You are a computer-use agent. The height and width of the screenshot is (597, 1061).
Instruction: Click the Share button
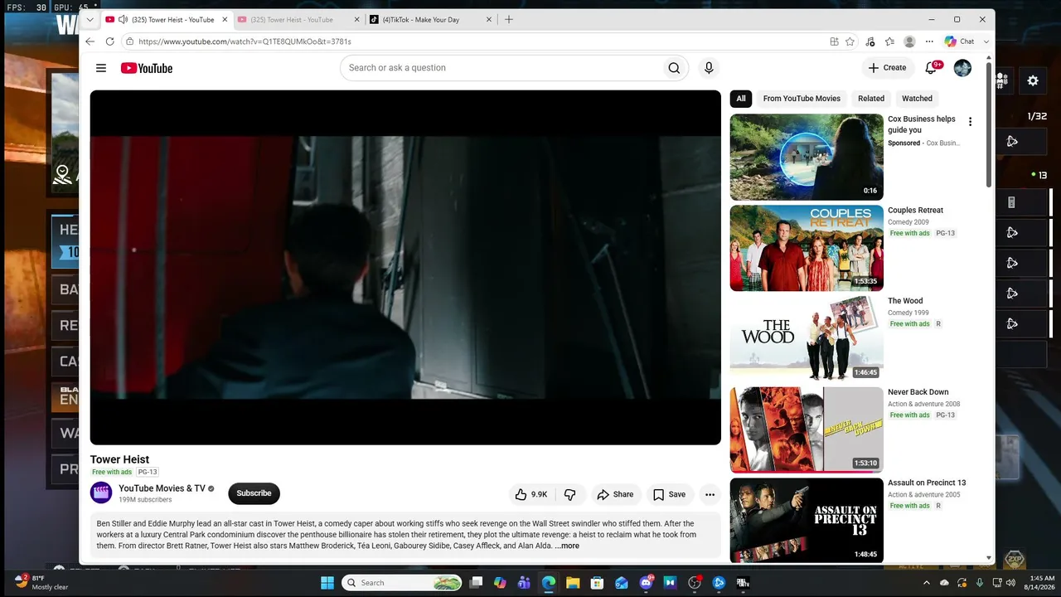click(615, 494)
